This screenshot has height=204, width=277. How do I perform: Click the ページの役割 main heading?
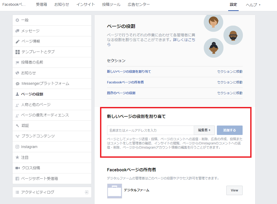[x=121, y=26]
